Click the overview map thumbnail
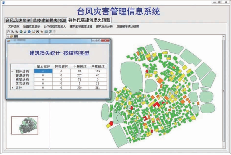 click(25, 125)
